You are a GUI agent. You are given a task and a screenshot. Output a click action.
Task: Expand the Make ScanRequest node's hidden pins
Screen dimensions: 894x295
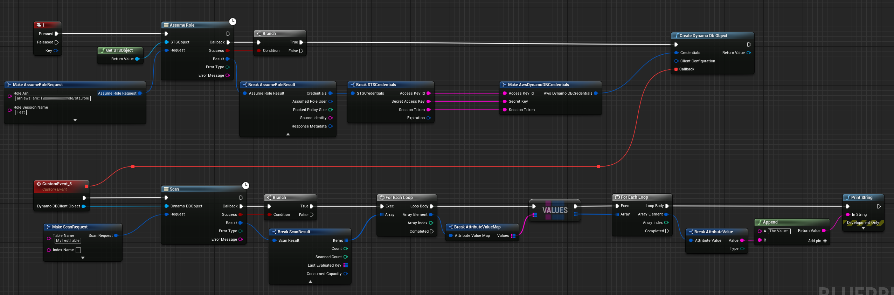pos(83,258)
